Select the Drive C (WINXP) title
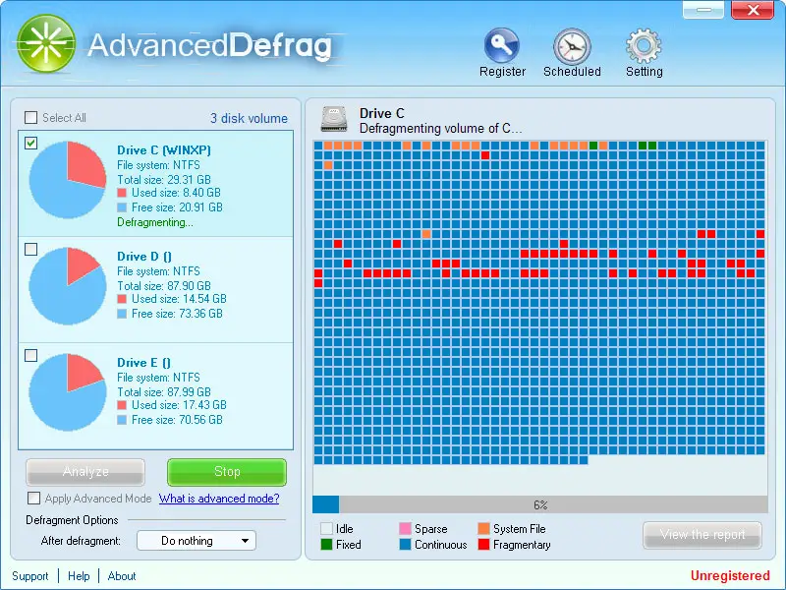Viewport: 786px width, 590px height. click(x=164, y=150)
